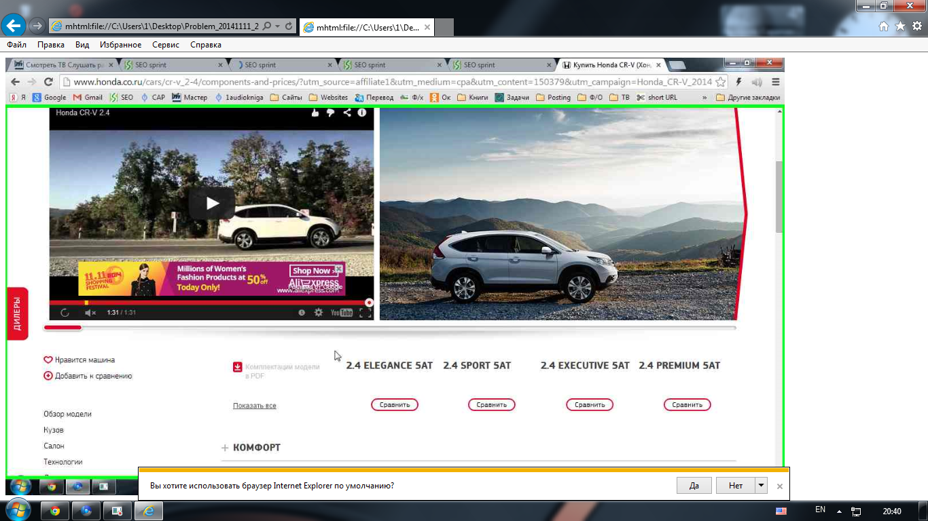The width and height of the screenshot is (928, 521).
Task: Open the Сервис menu
Action: (166, 45)
